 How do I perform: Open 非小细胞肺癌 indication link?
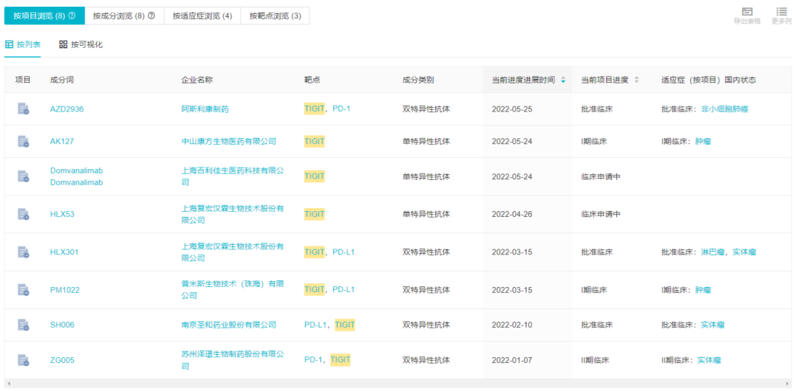725,108
